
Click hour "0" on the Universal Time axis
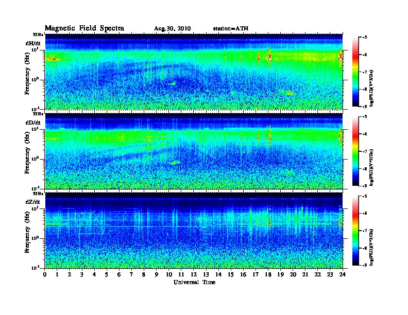[45, 274]
